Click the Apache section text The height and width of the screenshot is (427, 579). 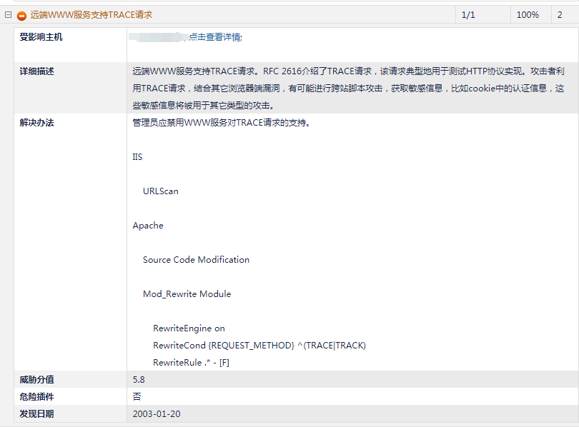(147, 225)
